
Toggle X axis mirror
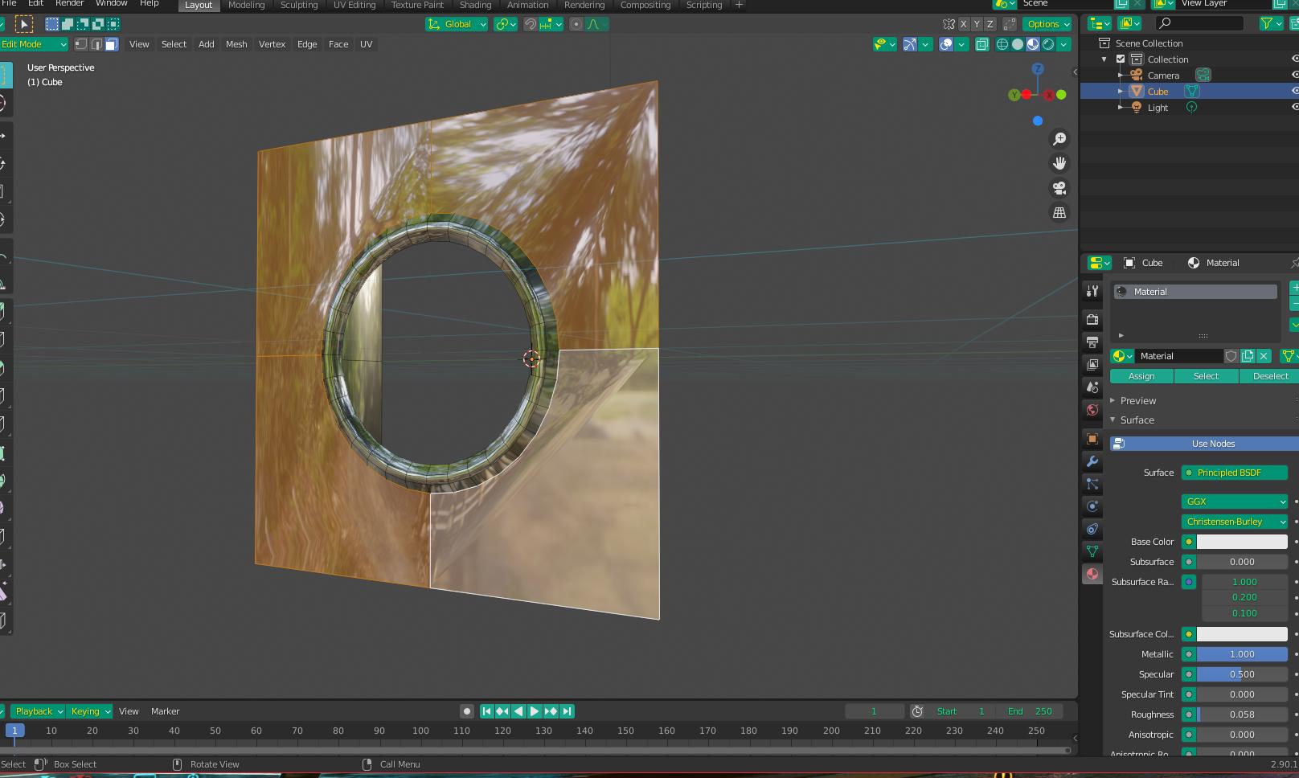click(x=964, y=24)
